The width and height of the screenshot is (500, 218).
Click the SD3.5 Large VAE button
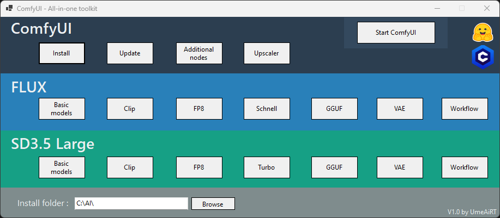(400, 167)
